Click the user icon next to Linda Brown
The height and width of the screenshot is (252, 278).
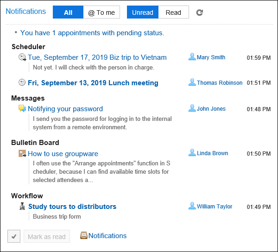click(x=192, y=152)
